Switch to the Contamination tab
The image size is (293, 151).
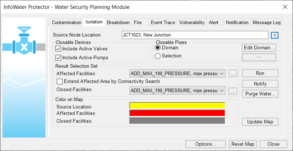point(66,22)
